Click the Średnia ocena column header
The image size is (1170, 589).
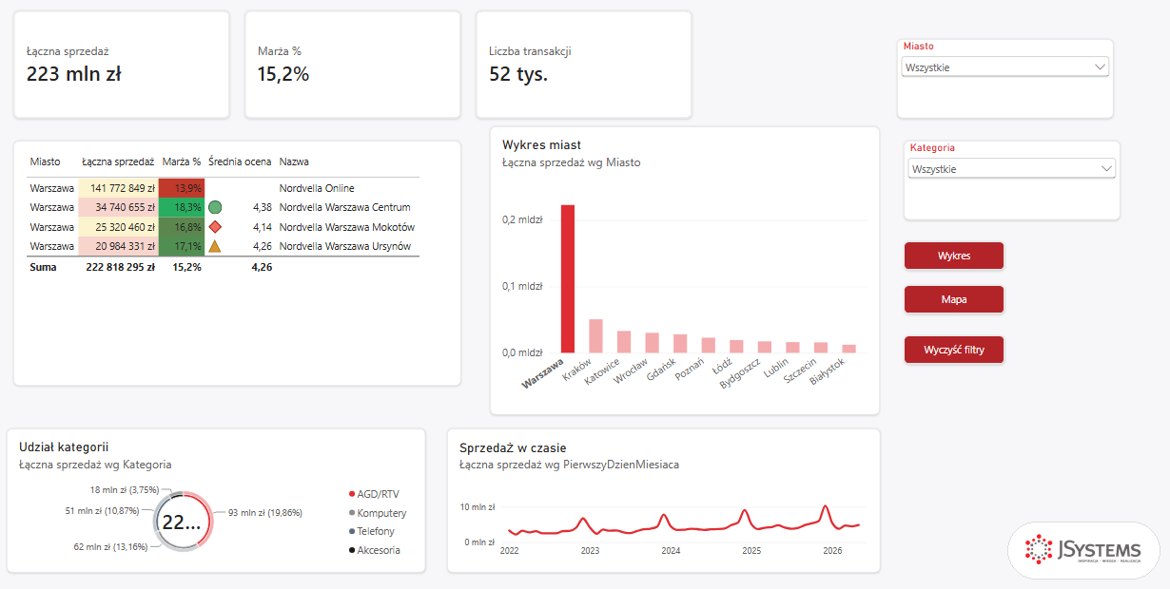(x=240, y=161)
